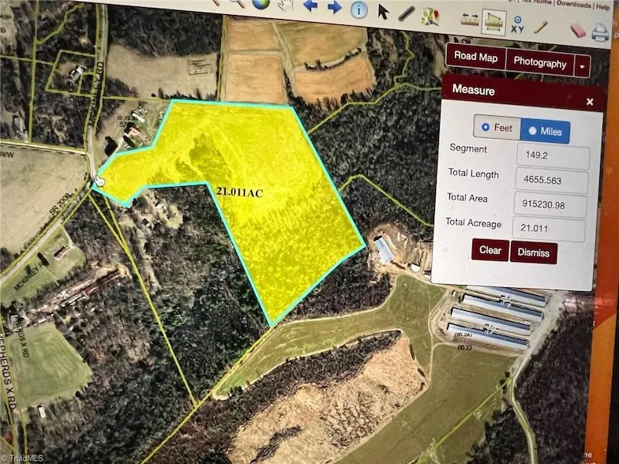Open the XY coordinates tool
This screenshot has height=464, width=619.
518,24
